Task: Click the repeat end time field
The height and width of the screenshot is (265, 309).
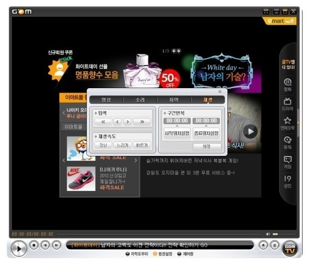Action: 206,121
